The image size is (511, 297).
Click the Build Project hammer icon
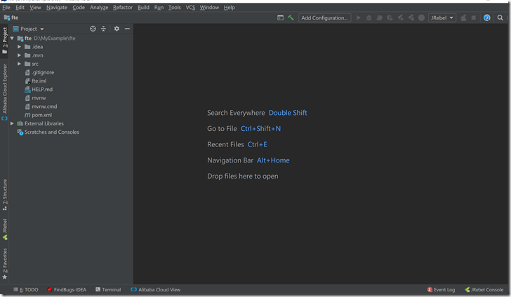291,18
